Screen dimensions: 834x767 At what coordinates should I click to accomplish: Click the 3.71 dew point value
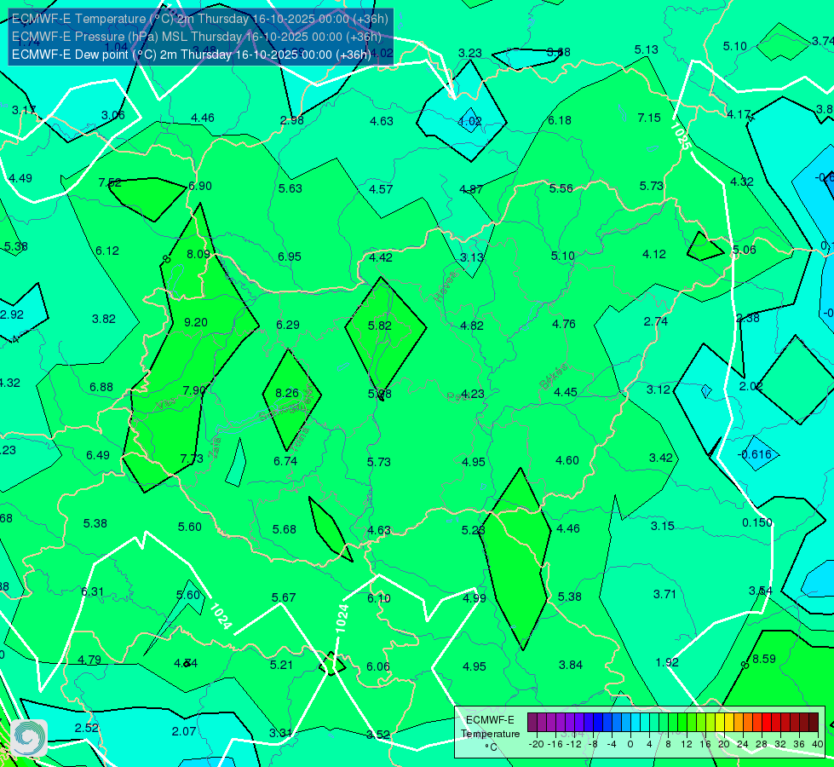(664, 594)
